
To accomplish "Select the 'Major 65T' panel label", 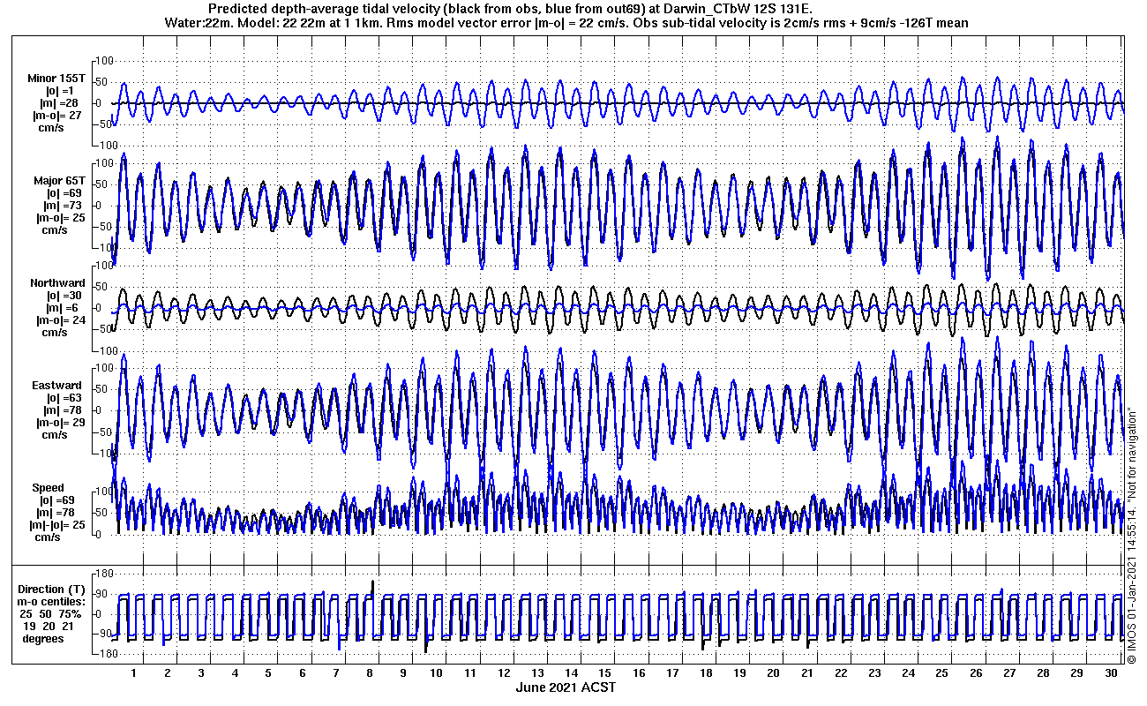I will coord(59,181).
